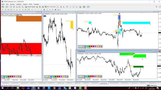Toggle the M5 timeframe button

tap(6, 9)
